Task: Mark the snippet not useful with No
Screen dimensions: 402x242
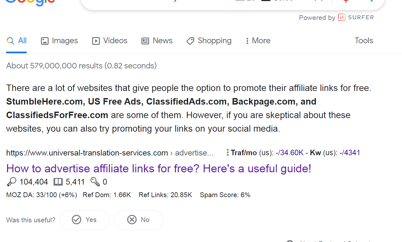Action: pyautogui.click(x=139, y=220)
